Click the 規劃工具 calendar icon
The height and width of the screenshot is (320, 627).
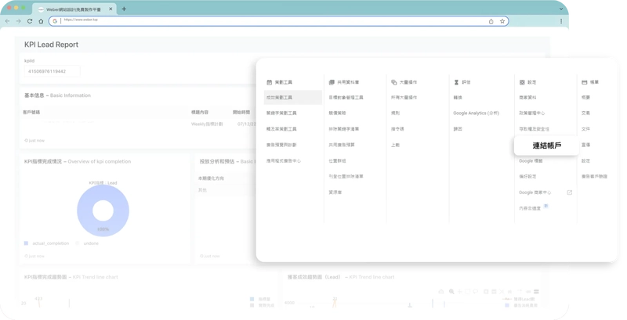pyautogui.click(x=269, y=82)
